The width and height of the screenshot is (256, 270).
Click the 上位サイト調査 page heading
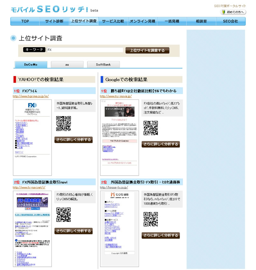(x=41, y=38)
